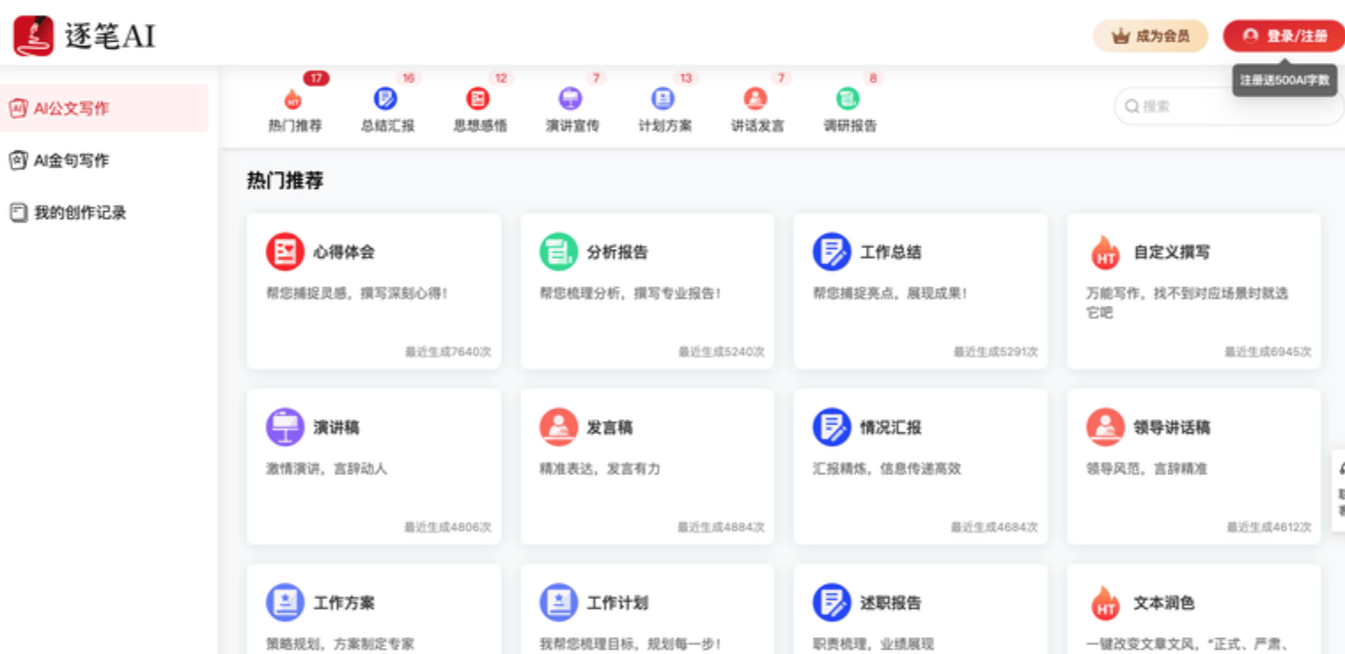
Task: Select the 热门推荐 category tab
Action: 294,109
